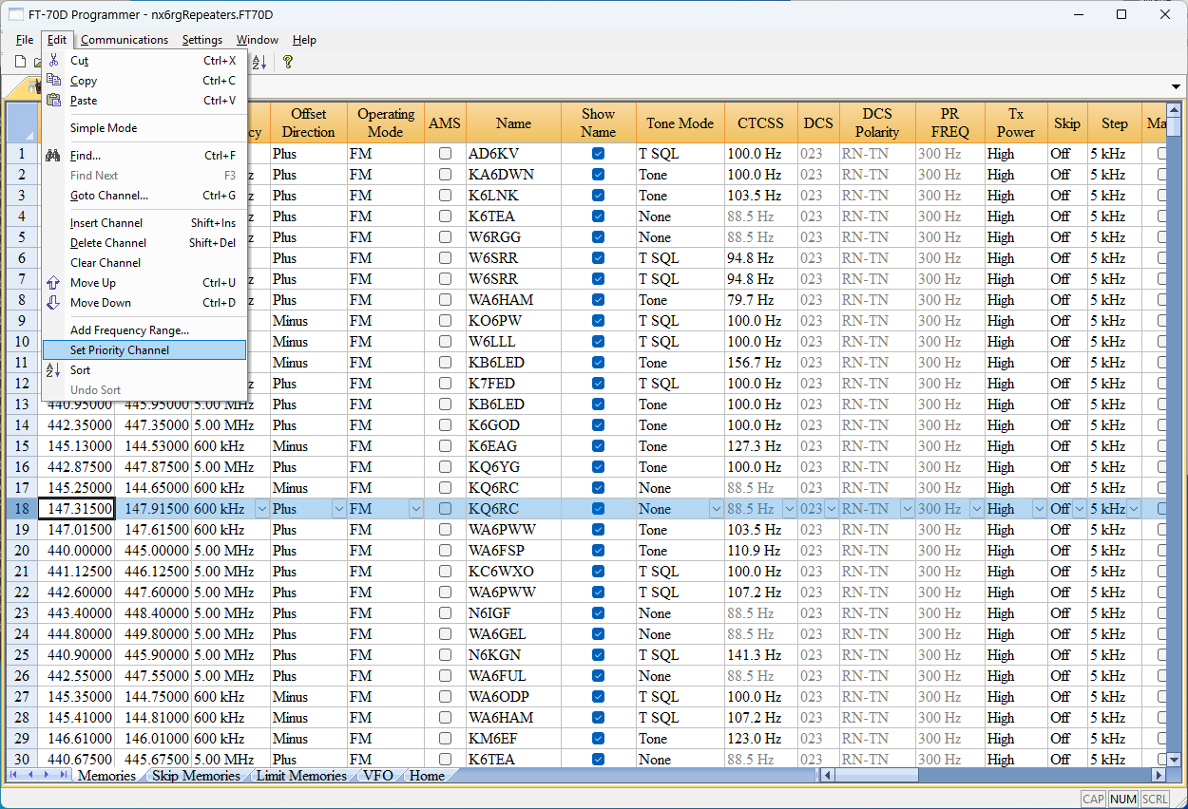Click the 141.3 Hz CTCSS cell
Image resolution: width=1188 pixels, height=809 pixels.
coord(760,655)
